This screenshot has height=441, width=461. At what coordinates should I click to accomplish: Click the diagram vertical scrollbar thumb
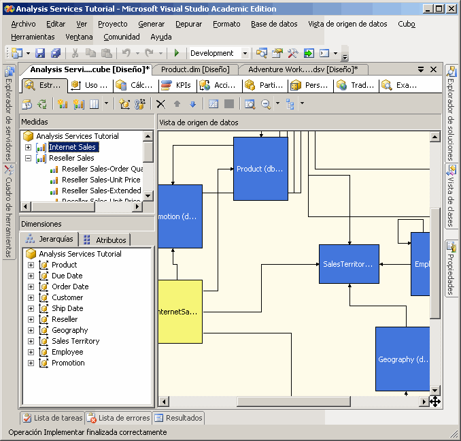coord(435,263)
